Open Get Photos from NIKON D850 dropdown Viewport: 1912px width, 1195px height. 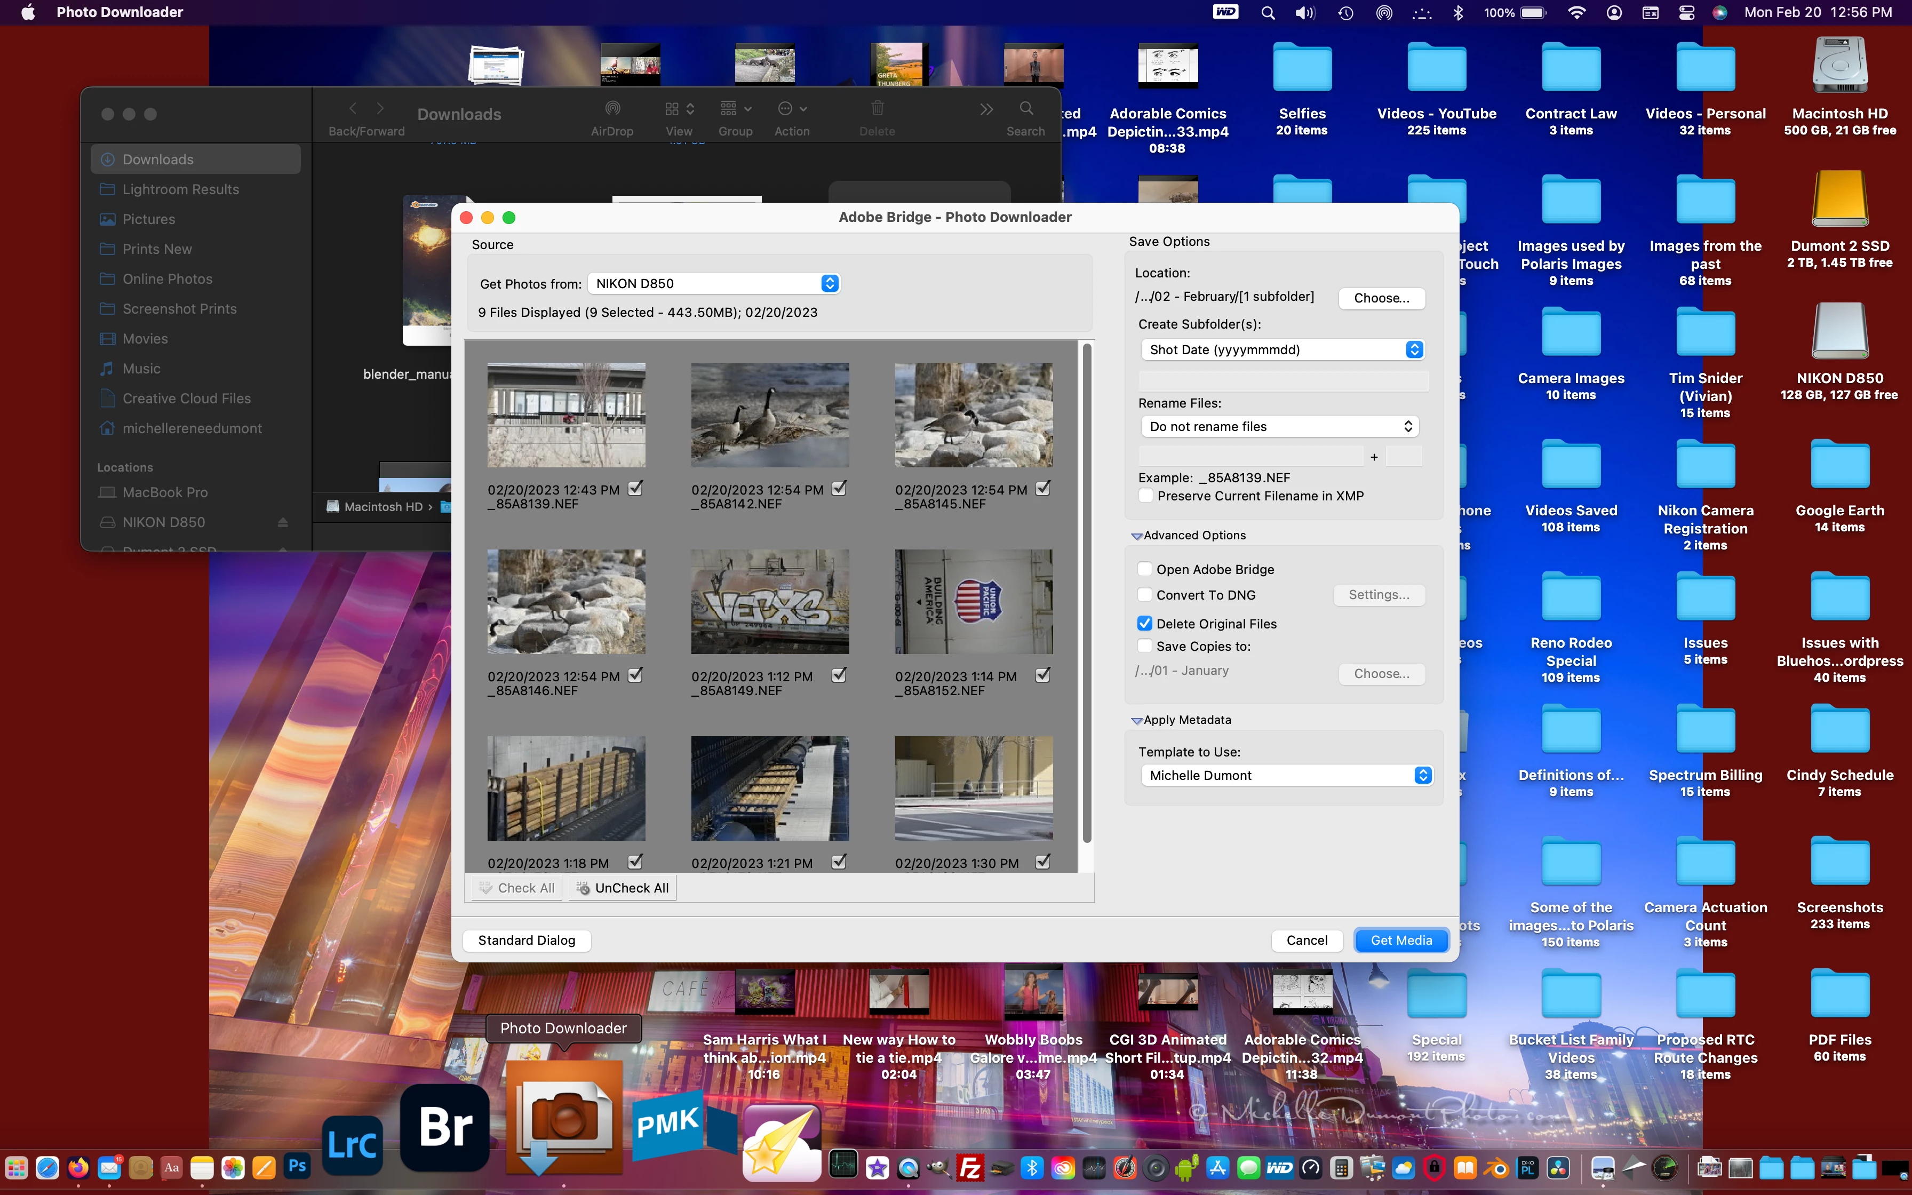pos(713,284)
